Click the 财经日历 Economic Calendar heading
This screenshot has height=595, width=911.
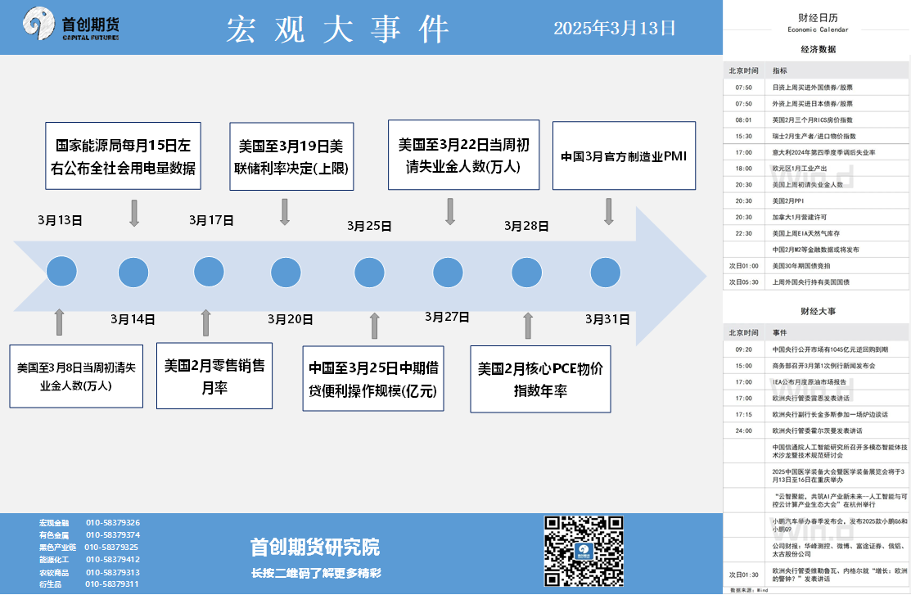(x=818, y=23)
